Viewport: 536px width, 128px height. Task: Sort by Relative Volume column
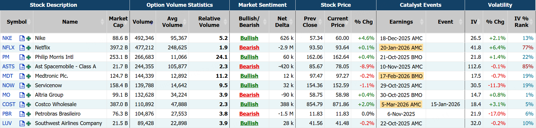tap(209, 22)
